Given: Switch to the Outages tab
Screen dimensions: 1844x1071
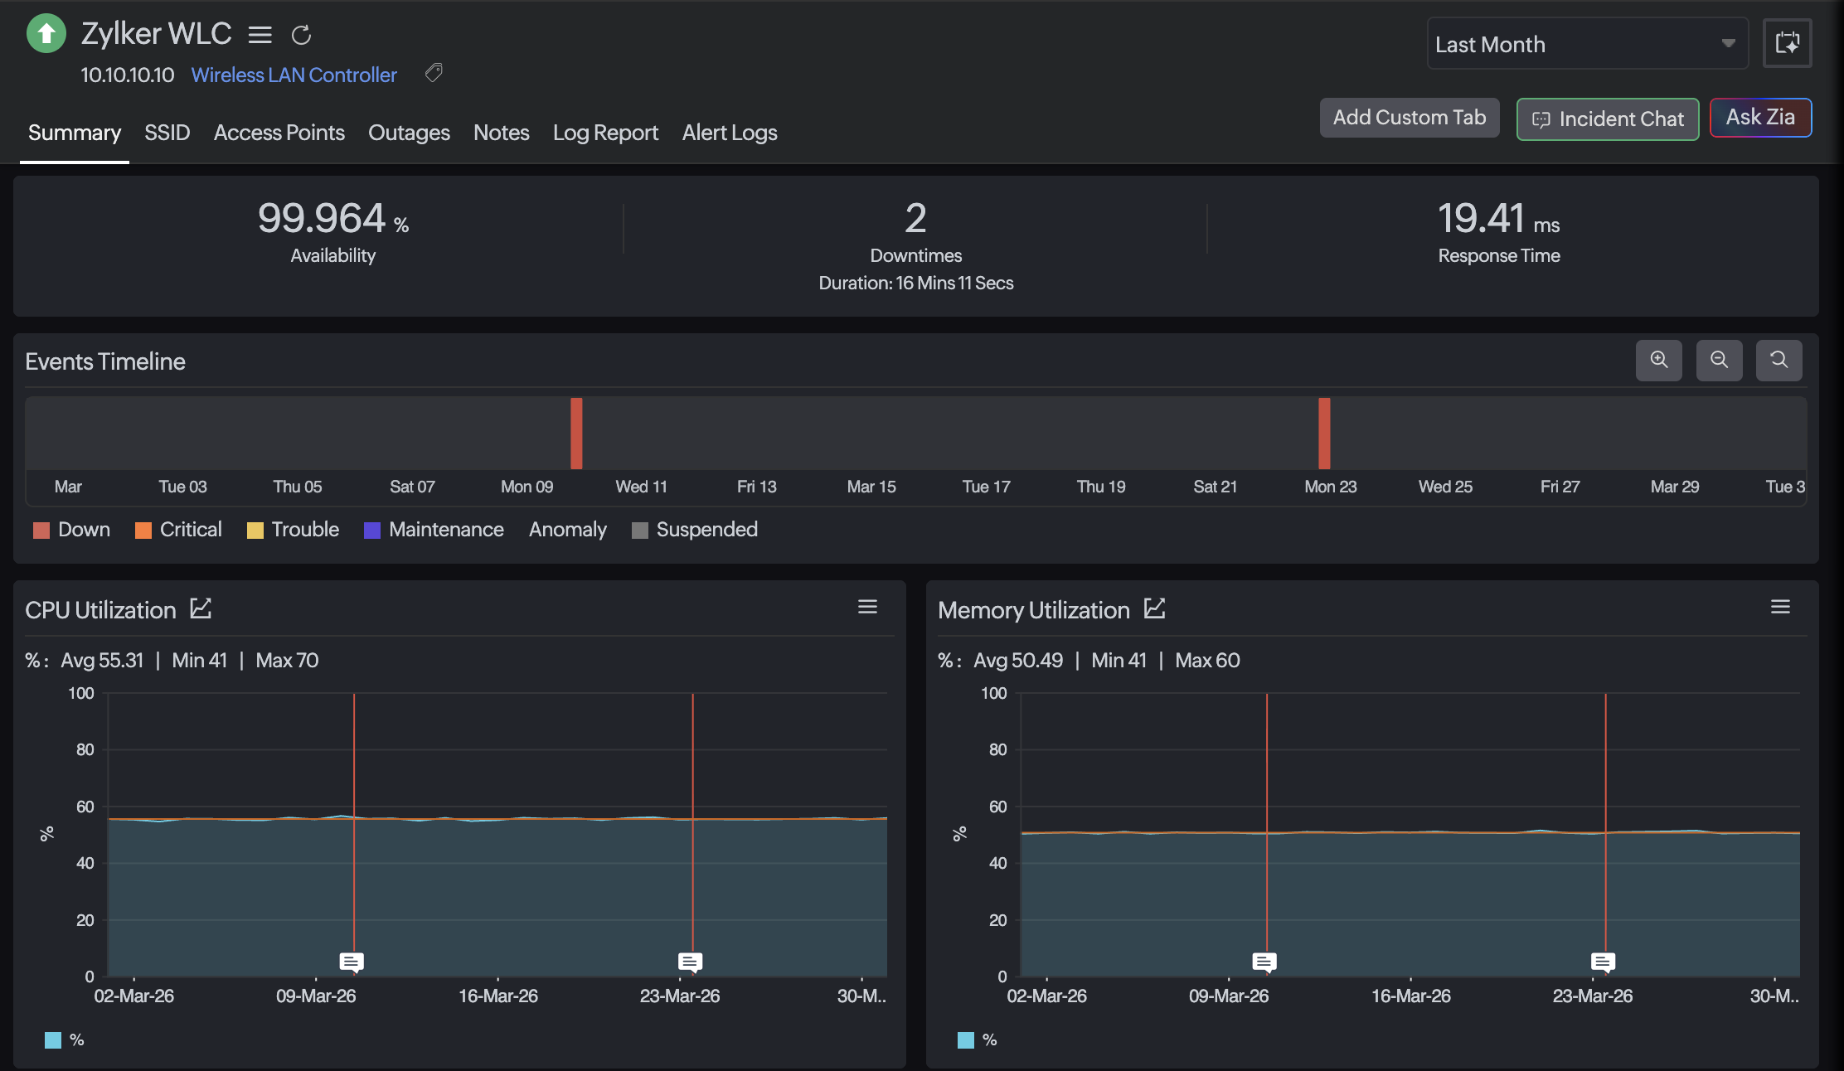Looking at the screenshot, I should (x=409, y=133).
